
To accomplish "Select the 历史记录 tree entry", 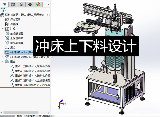I will (15, 19).
